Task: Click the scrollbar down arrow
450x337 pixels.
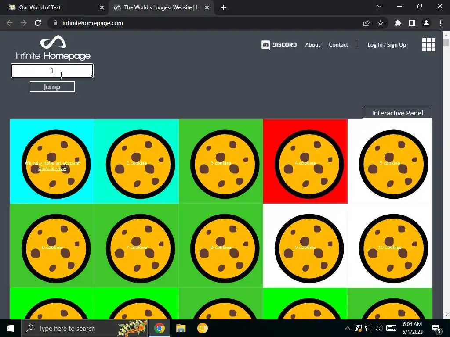Action: 446,315
